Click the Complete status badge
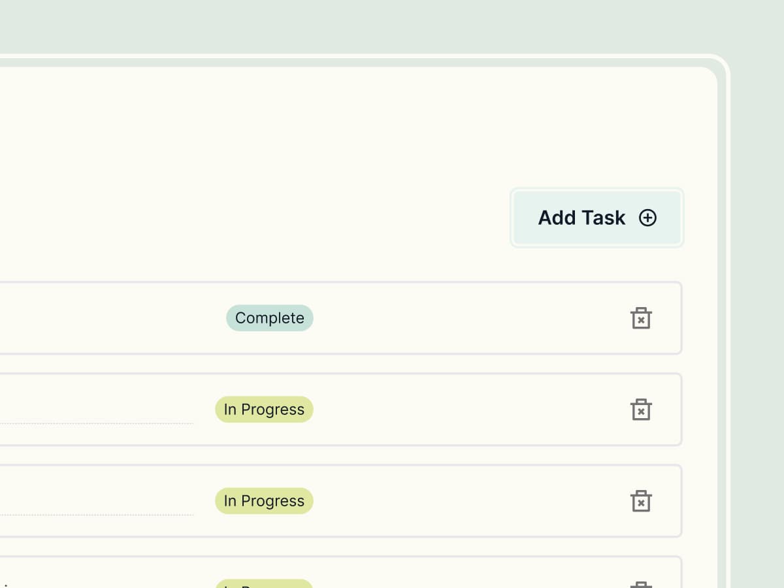The height and width of the screenshot is (588, 784). [x=270, y=318]
